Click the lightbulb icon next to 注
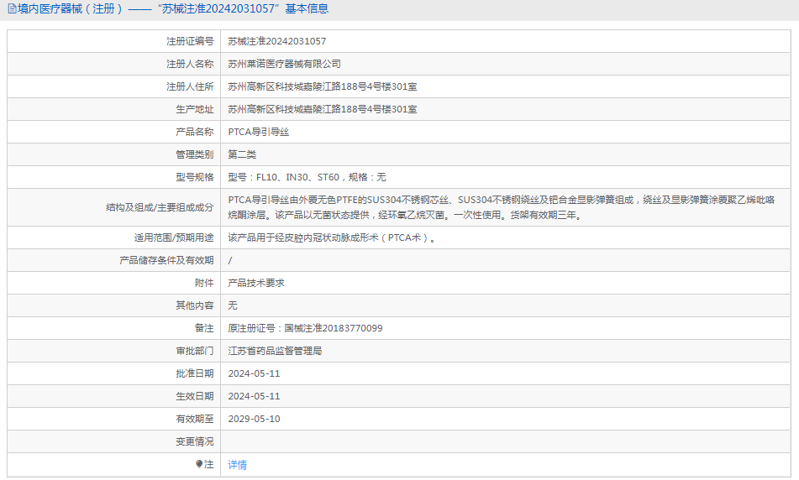The width and height of the screenshot is (799, 480). click(199, 464)
